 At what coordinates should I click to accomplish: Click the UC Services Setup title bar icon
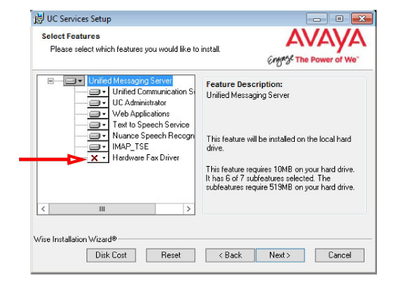[39, 18]
